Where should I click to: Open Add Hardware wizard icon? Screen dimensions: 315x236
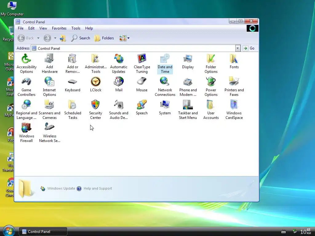50,63
